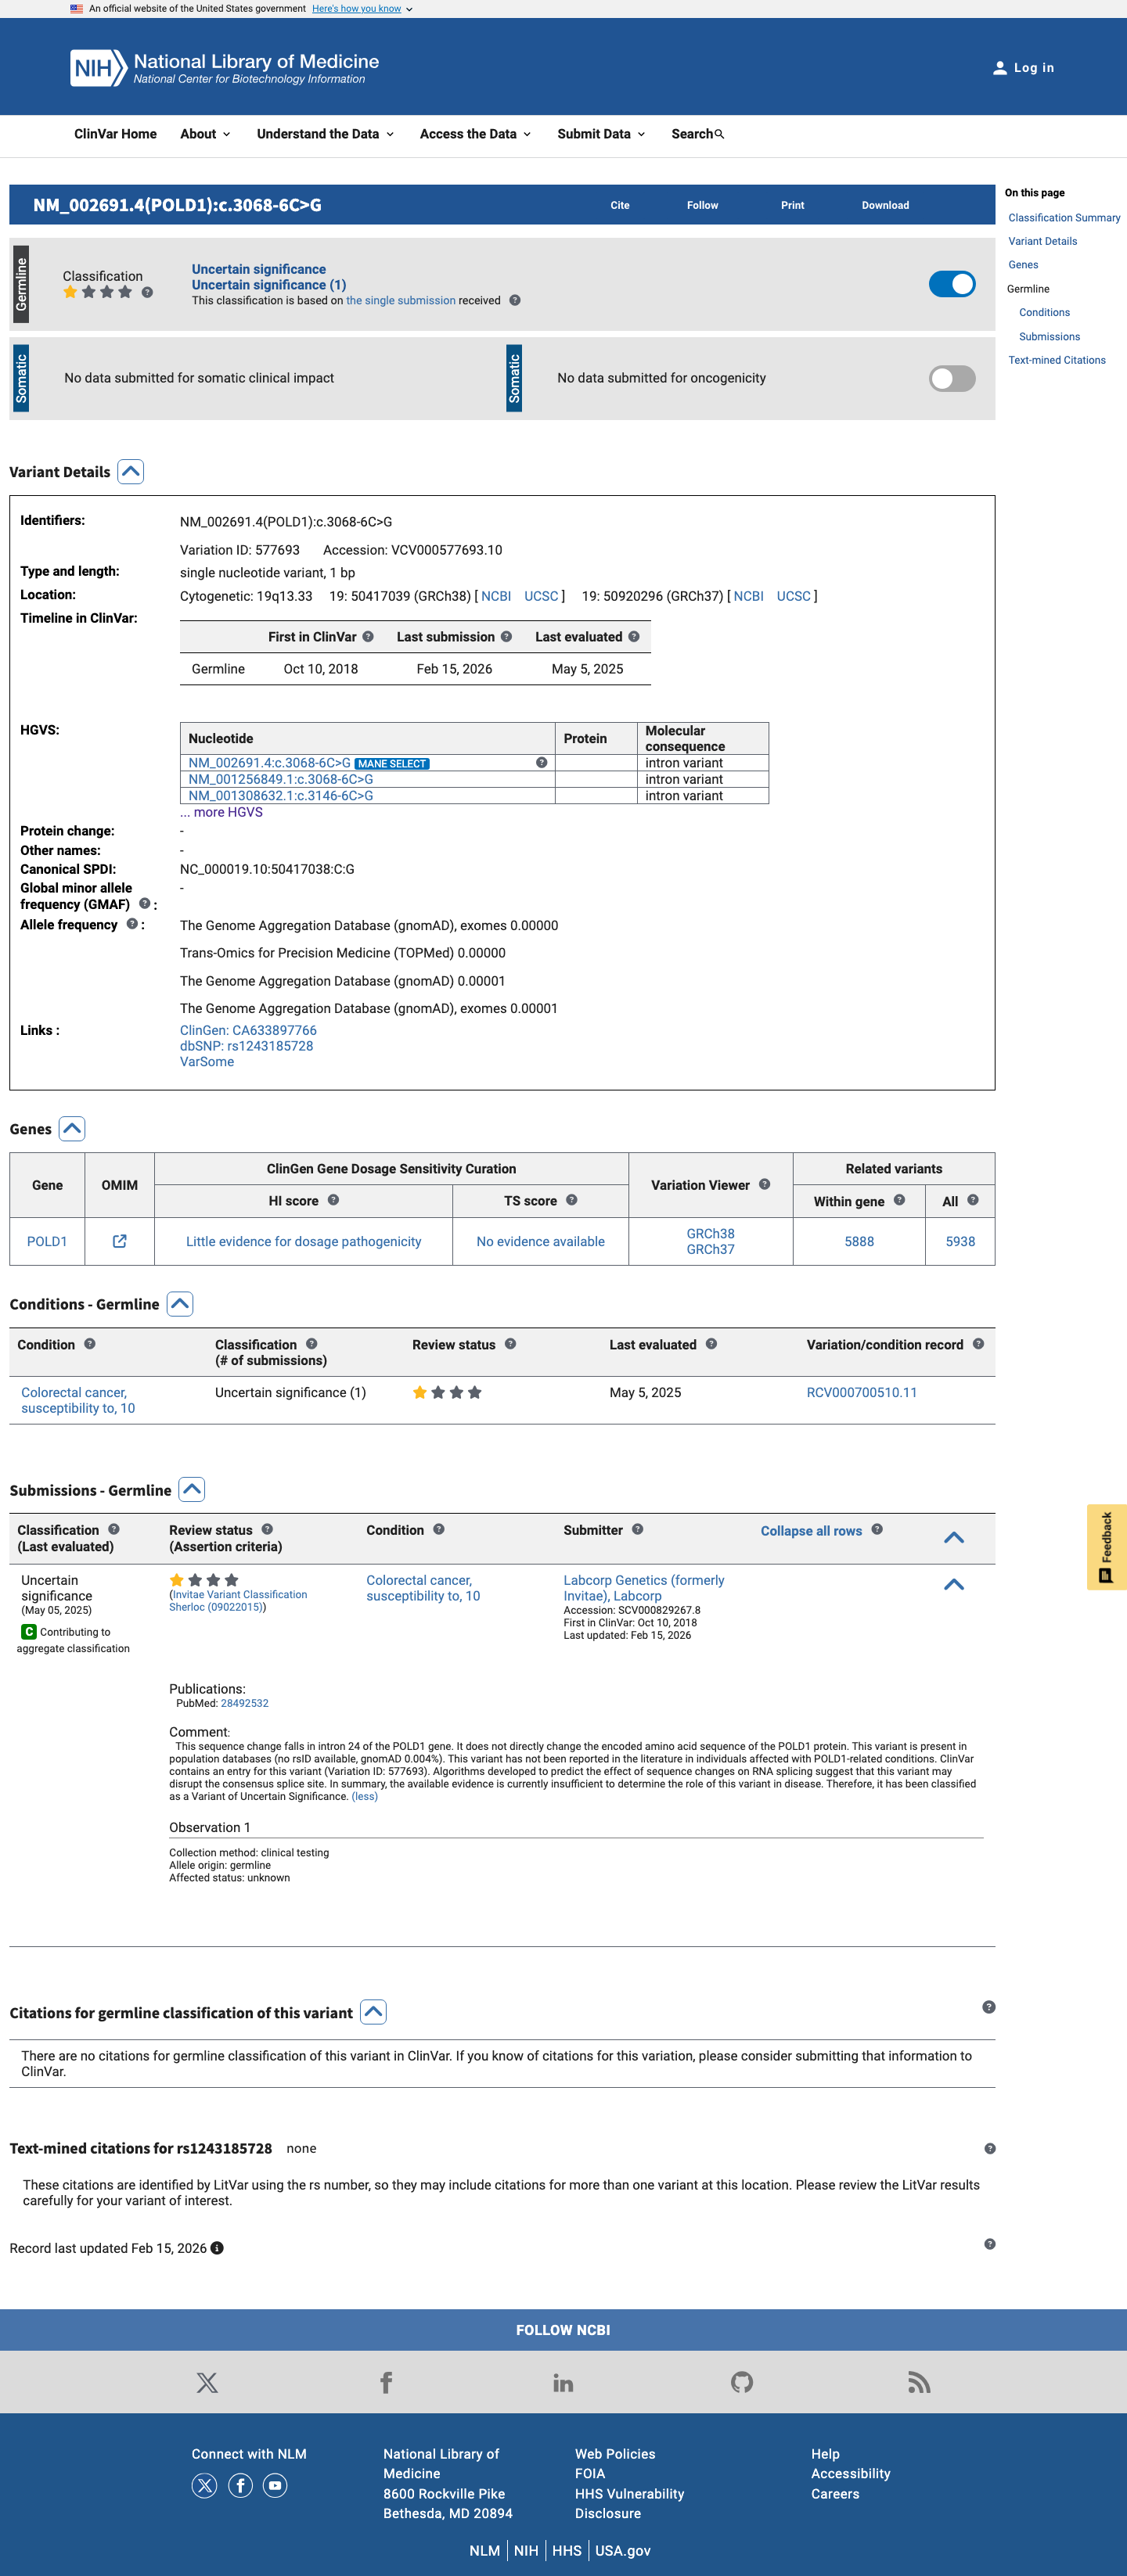Click the NIH National Library of Medicine logo
This screenshot has height=2576, width=1127.
click(x=225, y=68)
